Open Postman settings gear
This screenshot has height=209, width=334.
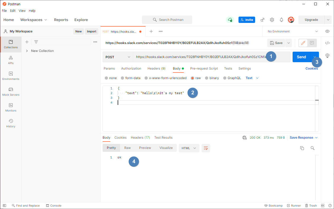tap(272, 20)
